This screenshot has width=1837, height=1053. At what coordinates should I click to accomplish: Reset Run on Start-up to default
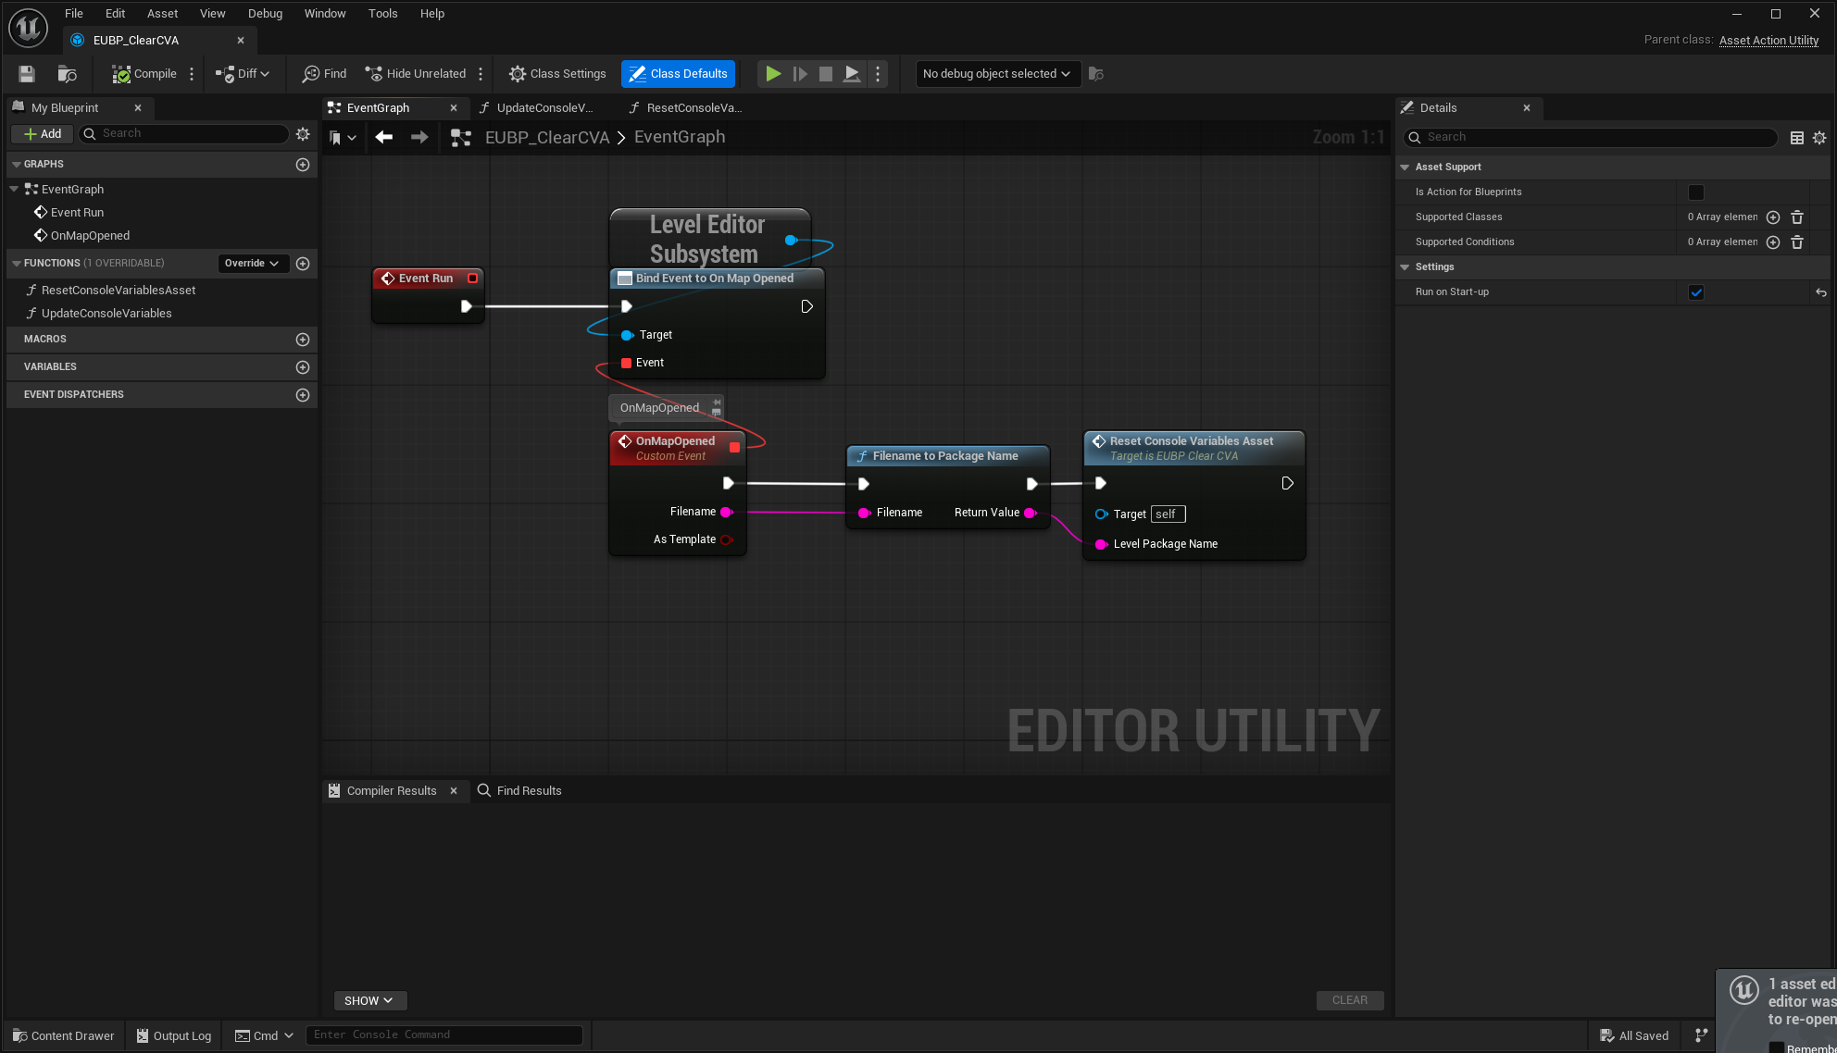(1820, 292)
